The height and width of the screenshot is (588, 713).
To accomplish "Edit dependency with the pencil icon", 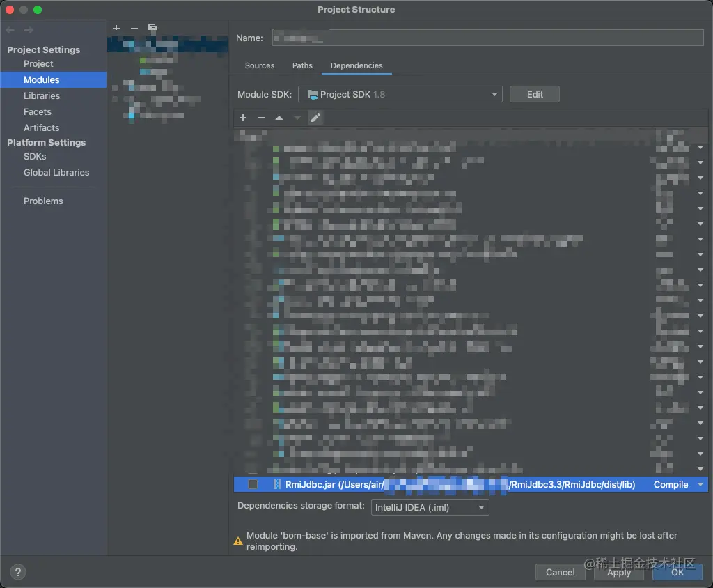I will (x=315, y=118).
